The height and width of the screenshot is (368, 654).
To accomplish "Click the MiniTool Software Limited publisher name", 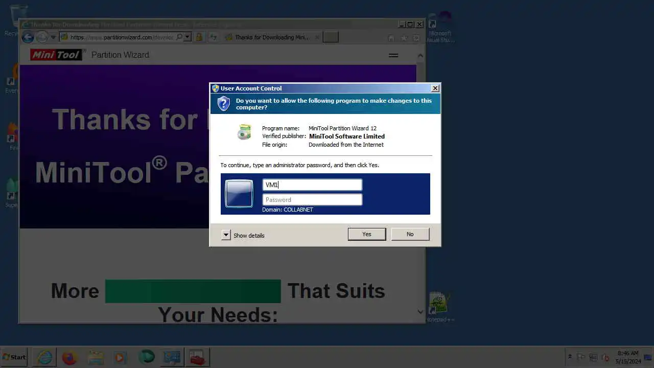I will click(x=347, y=136).
